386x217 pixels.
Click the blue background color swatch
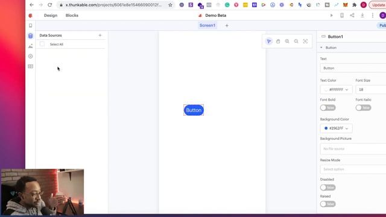click(326, 128)
